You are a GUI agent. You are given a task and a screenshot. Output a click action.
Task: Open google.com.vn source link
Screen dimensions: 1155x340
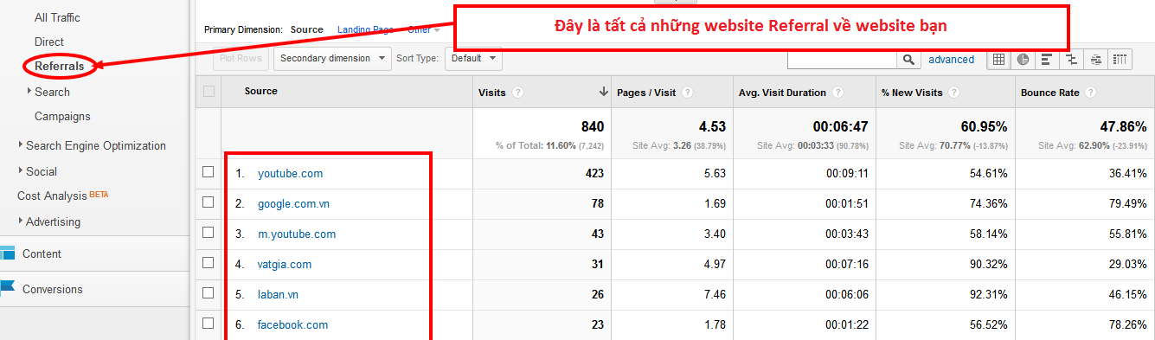click(293, 204)
